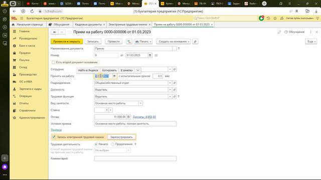This screenshot has width=321, height=180.
Task: Reload the page with refresh icon
Action: pyautogui.click(x=32, y=11)
